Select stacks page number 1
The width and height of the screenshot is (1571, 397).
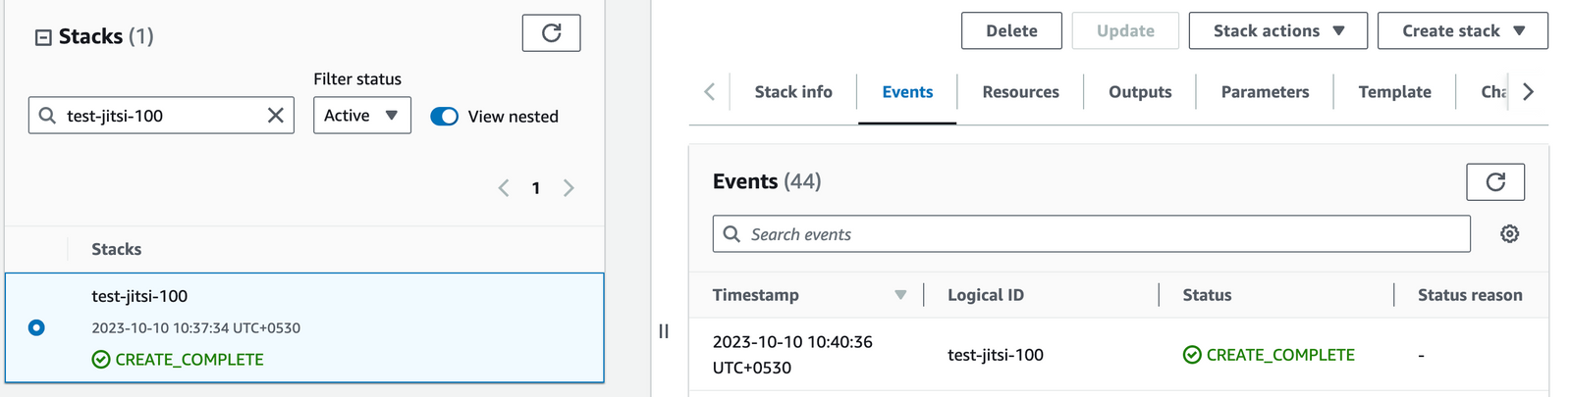(536, 188)
